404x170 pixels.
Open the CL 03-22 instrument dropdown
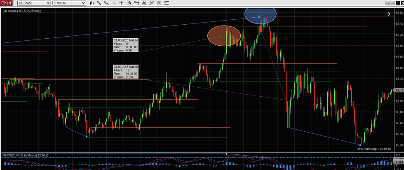pyautogui.click(x=34, y=3)
